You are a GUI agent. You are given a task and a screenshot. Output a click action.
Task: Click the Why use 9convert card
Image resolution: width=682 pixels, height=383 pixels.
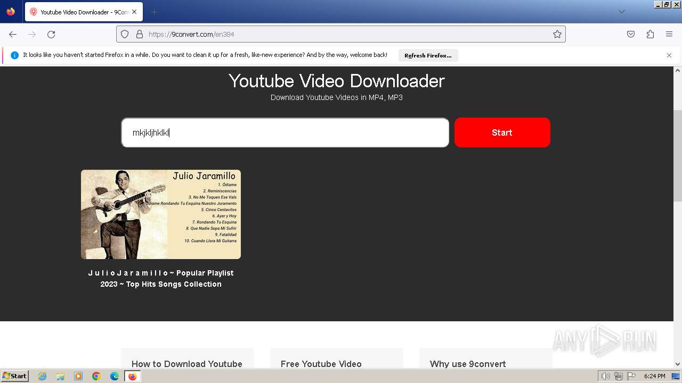pyautogui.click(x=486, y=359)
